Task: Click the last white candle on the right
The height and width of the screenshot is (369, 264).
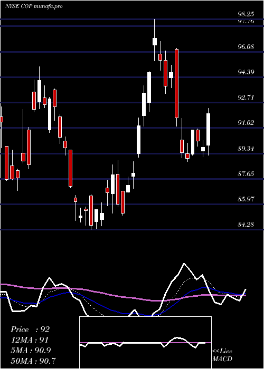Action: pyautogui.click(x=208, y=130)
